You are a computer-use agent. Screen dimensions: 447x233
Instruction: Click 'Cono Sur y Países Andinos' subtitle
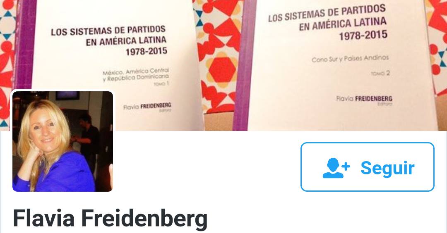350,59
